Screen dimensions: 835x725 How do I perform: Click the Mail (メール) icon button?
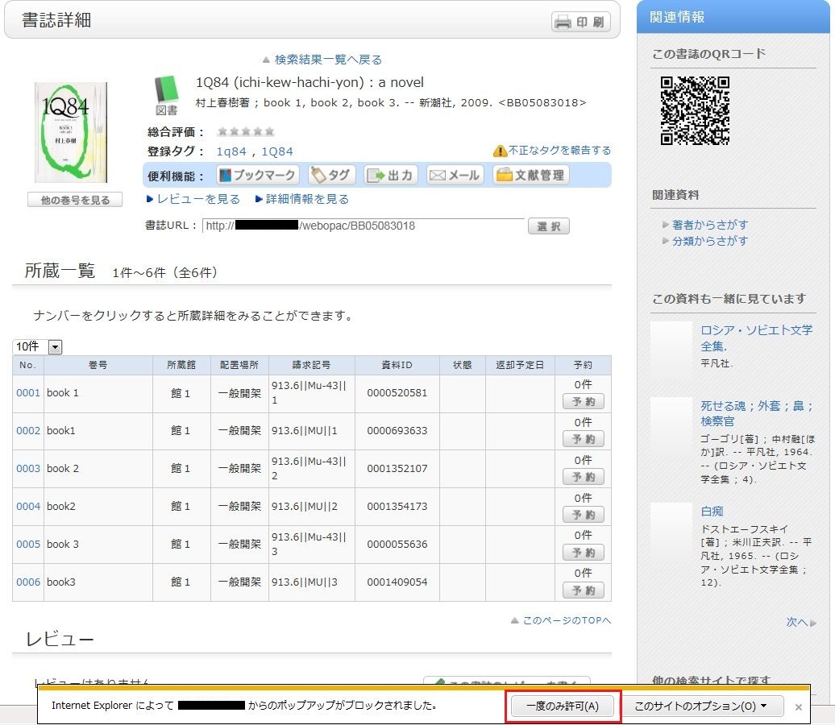(455, 175)
